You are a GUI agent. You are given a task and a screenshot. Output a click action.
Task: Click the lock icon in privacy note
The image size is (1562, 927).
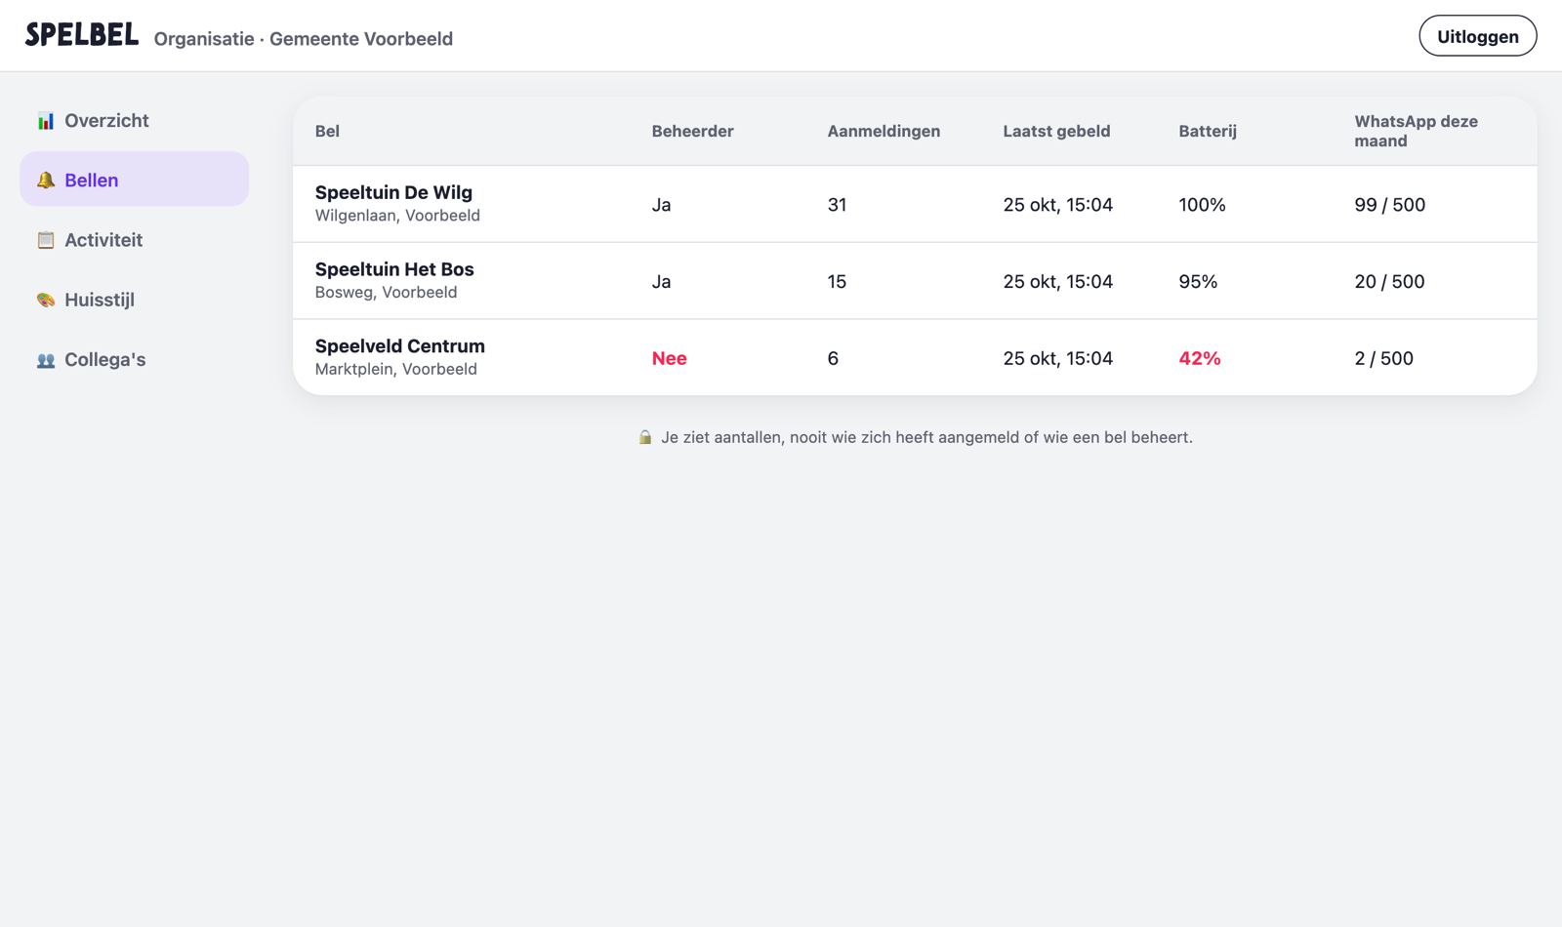click(645, 437)
